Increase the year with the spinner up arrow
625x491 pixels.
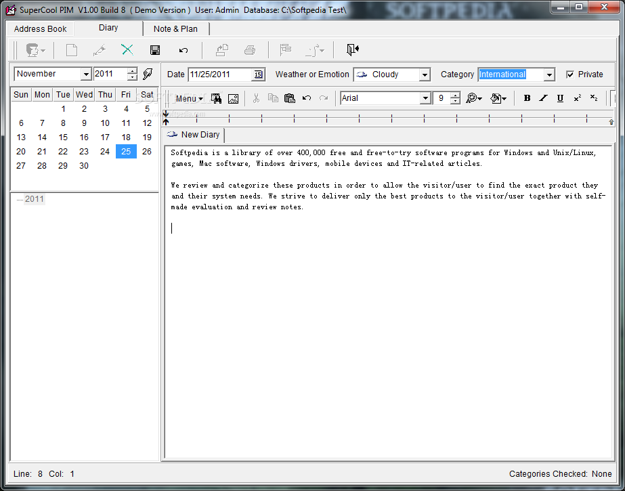click(132, 71)
